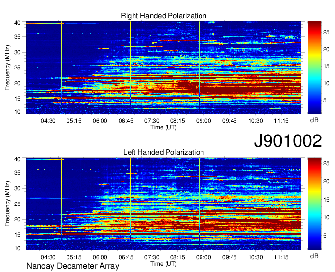The width and height of the screenshot is (335, 272).
Task: Click the 04:30 time tick on the left-handed plot
Action: click(x=48, y=257)
